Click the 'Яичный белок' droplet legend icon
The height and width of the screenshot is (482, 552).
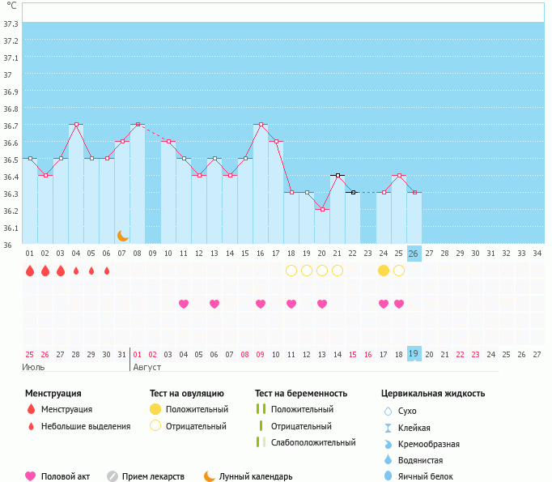[389, 476]
